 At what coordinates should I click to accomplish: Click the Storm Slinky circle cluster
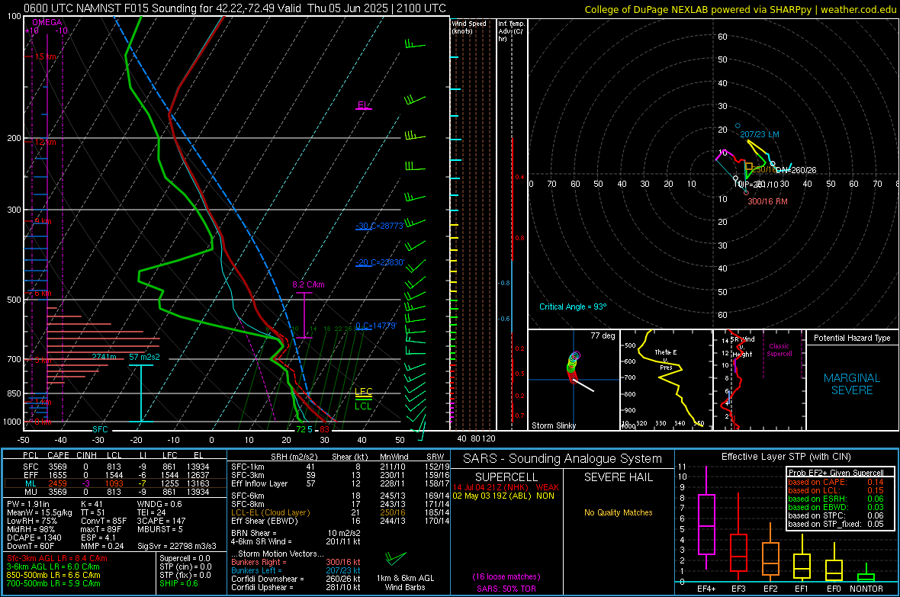click(574, 366)
